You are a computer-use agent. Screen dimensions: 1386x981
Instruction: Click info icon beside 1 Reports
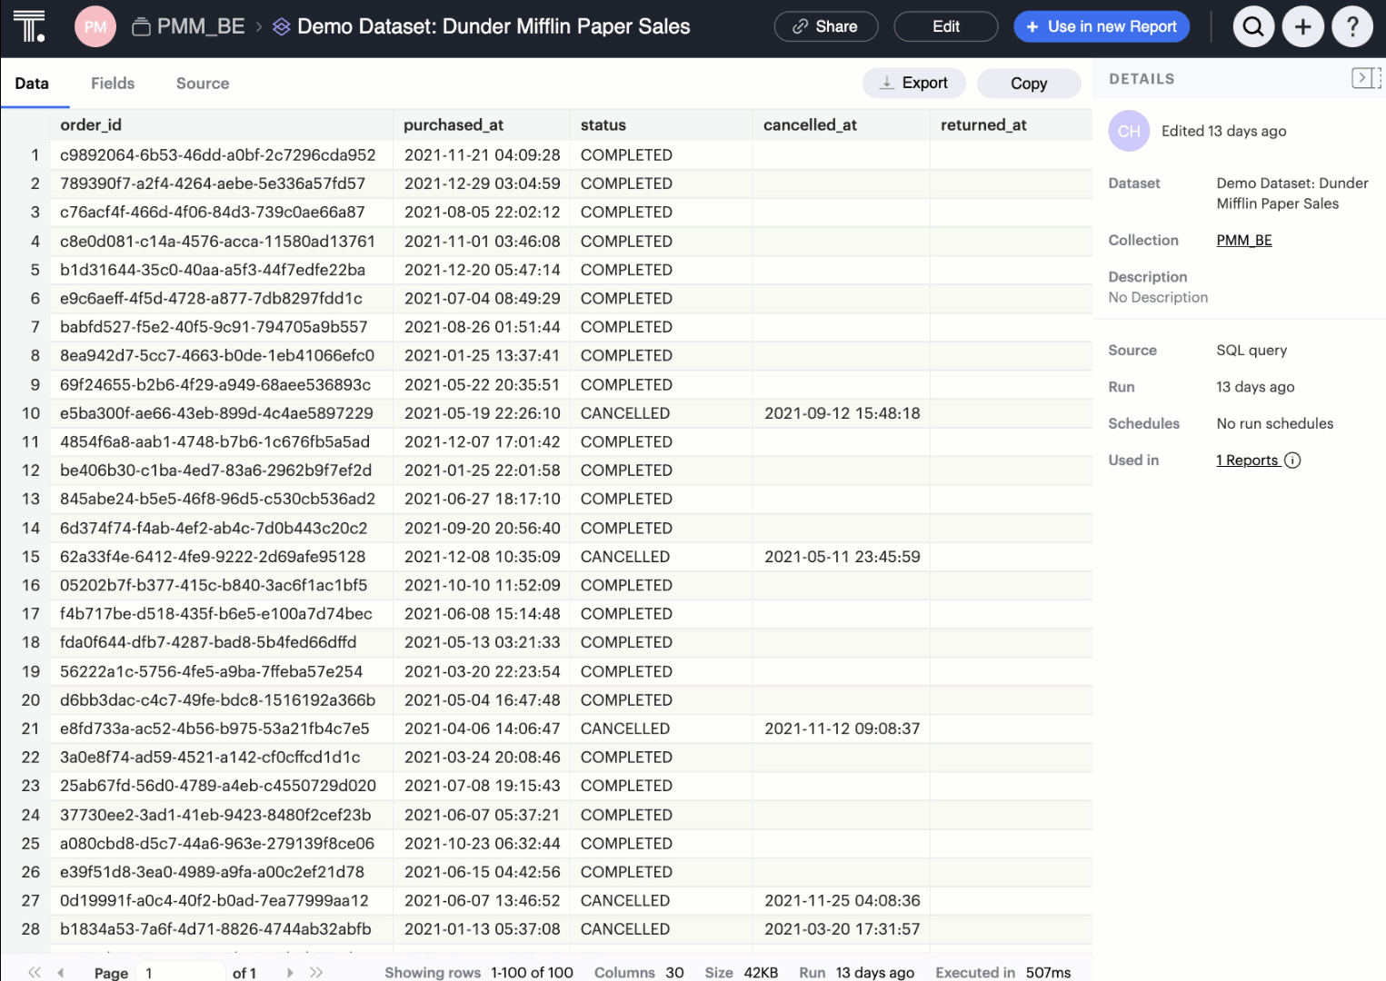pyautogui.click(x=1292, y=461)
